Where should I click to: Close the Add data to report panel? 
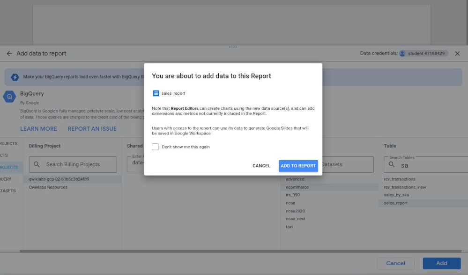coord(457,54)
